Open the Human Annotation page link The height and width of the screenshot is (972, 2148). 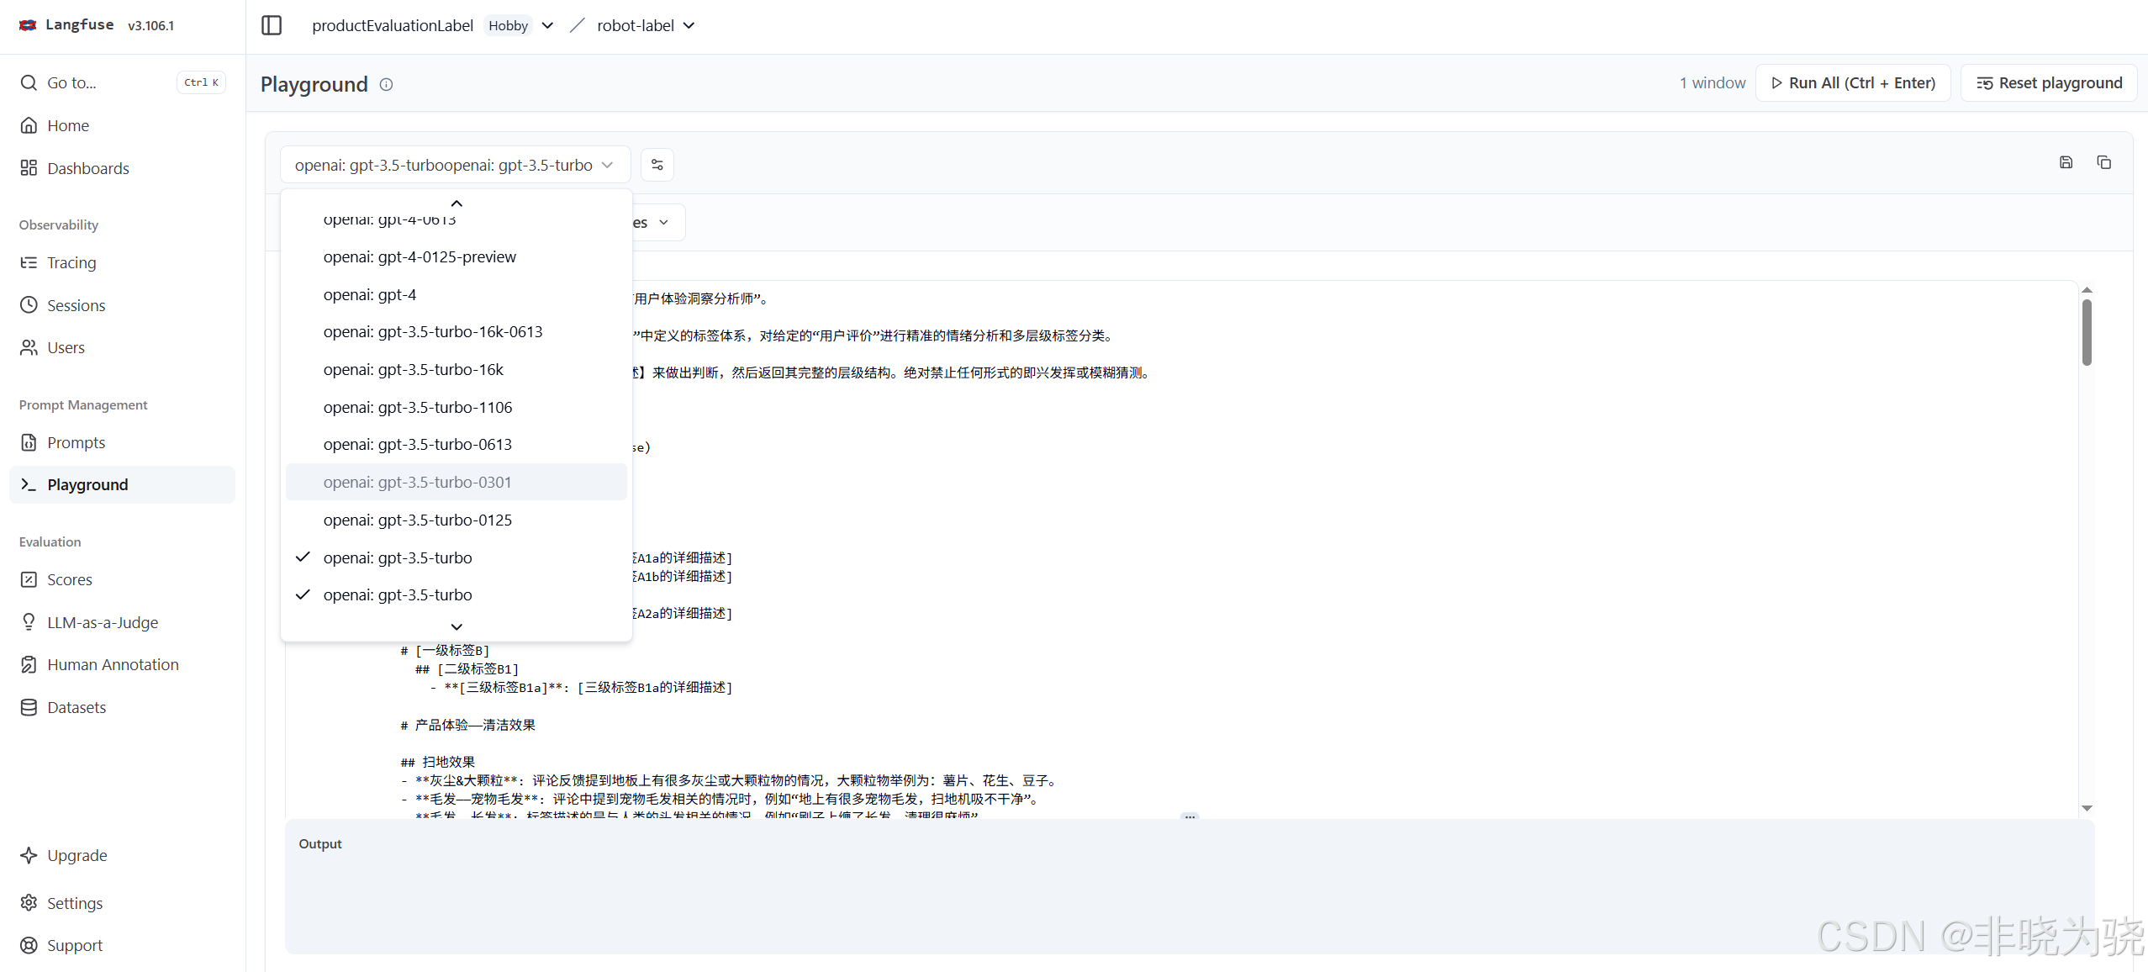point(123,664)
